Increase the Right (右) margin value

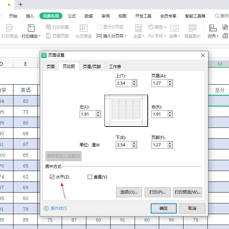(170, 113)
